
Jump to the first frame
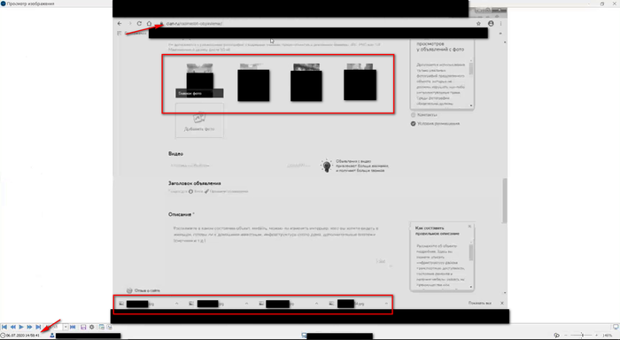pos(4,327)
